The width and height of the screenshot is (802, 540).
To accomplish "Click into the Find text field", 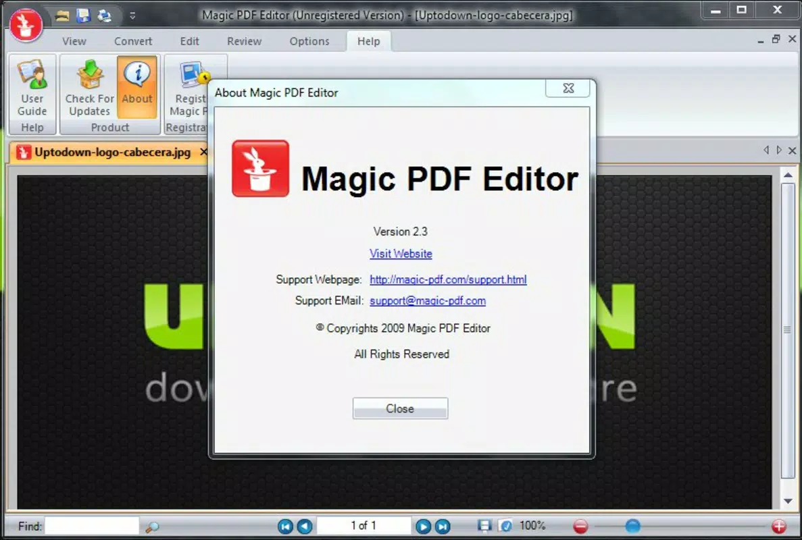I will pos(92,526).
